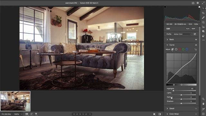Switch to before/after split view
206x116 pixels.
pos(160,114)
